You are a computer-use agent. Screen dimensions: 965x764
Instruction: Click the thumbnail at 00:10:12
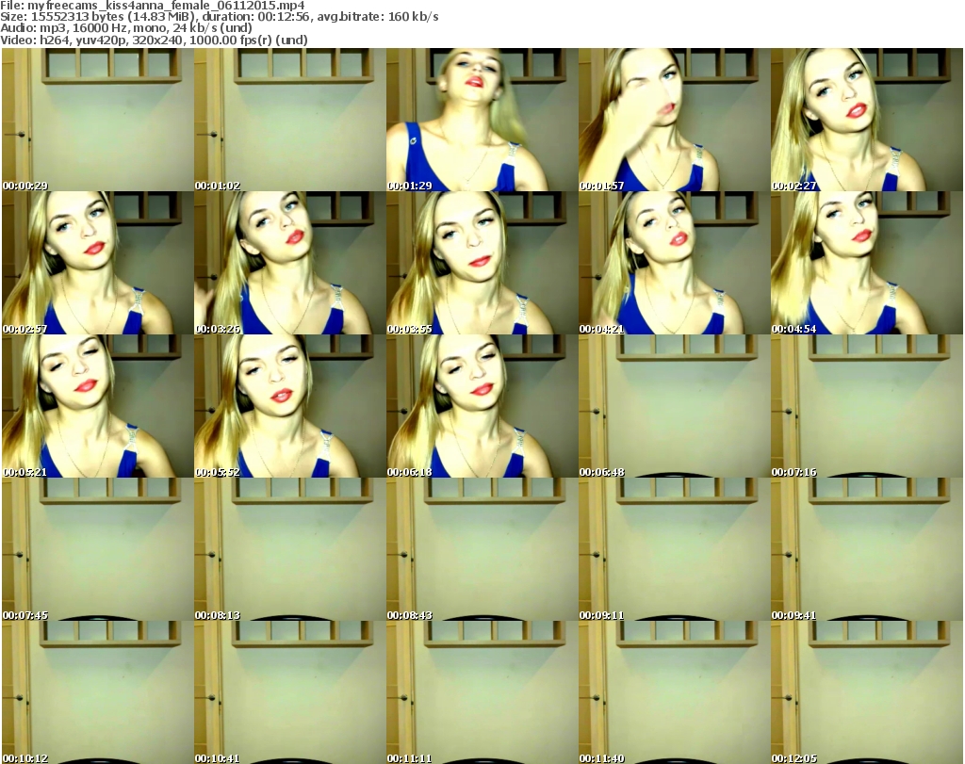point(97,692)
